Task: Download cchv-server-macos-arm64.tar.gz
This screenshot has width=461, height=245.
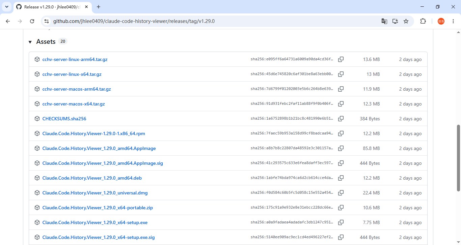Action: coord(77,89)
